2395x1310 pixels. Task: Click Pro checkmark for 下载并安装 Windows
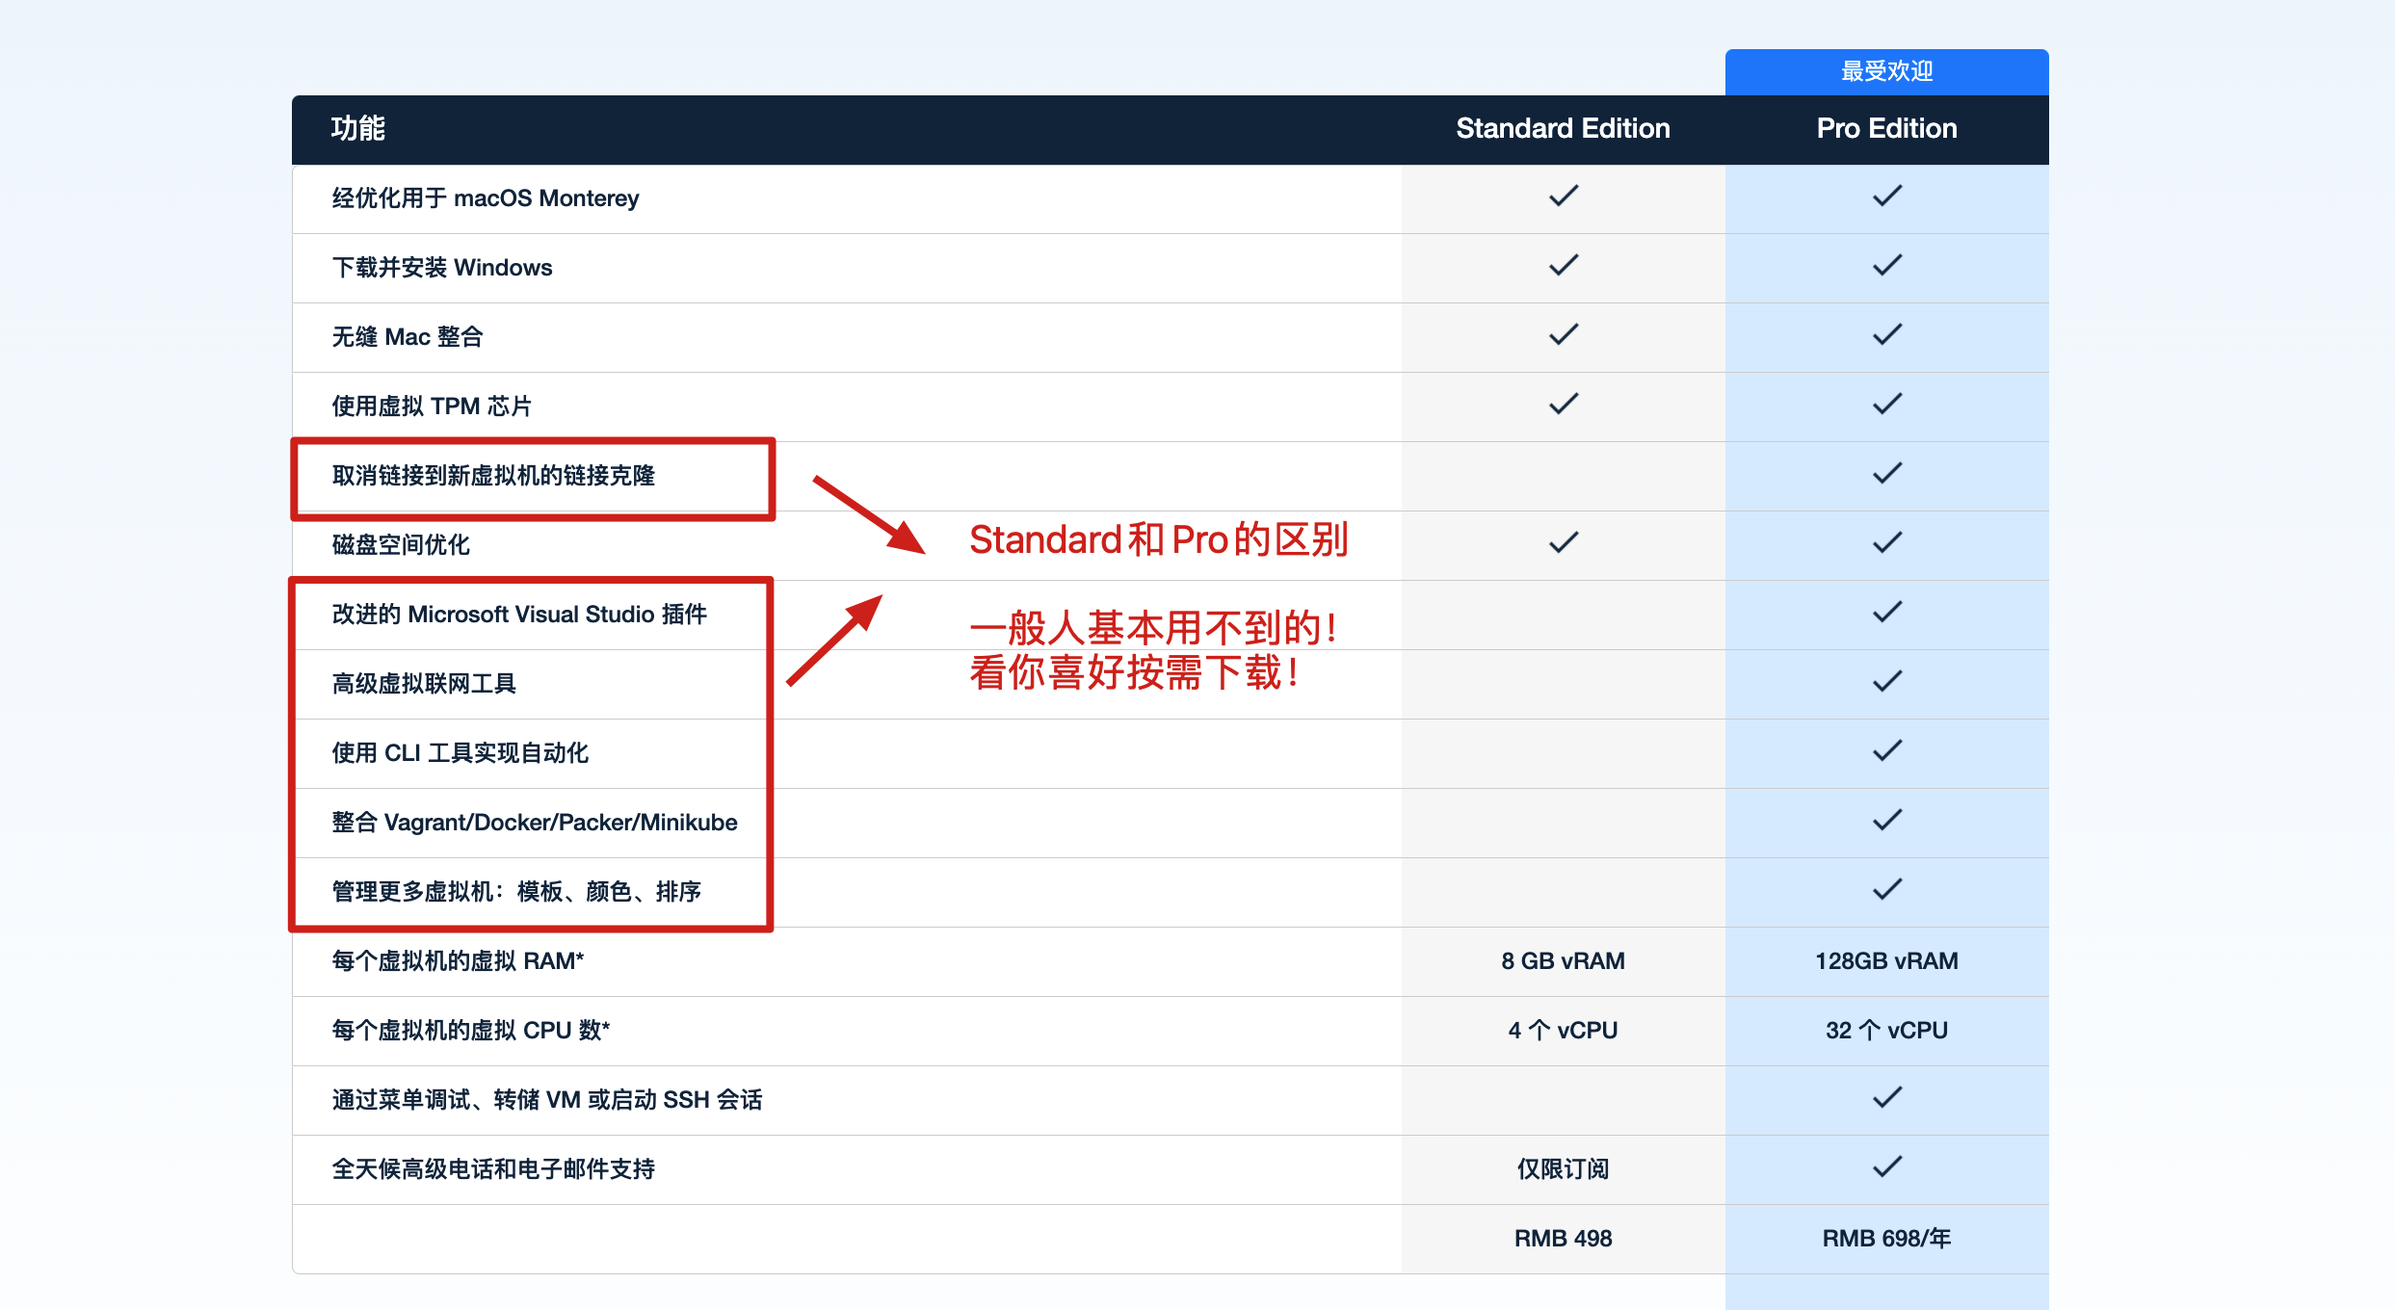coord(1887,265)
